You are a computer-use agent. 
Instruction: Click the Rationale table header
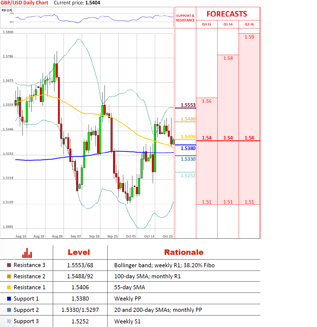click(x=184, y=252)
